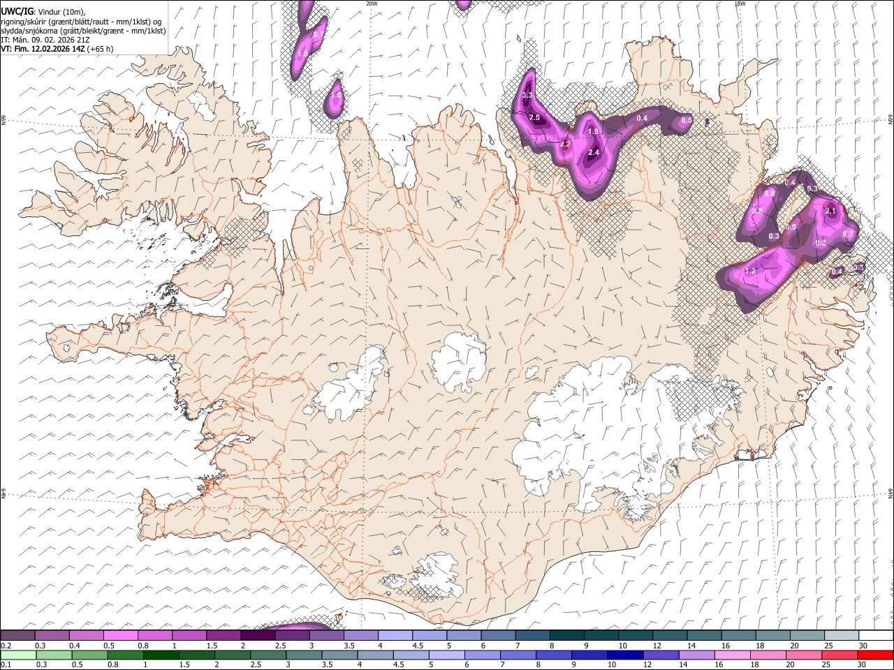Click the 0.8 value in the eastern snow band

770,193
